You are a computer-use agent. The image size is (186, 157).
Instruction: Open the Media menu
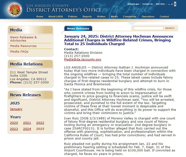[114, 17]
